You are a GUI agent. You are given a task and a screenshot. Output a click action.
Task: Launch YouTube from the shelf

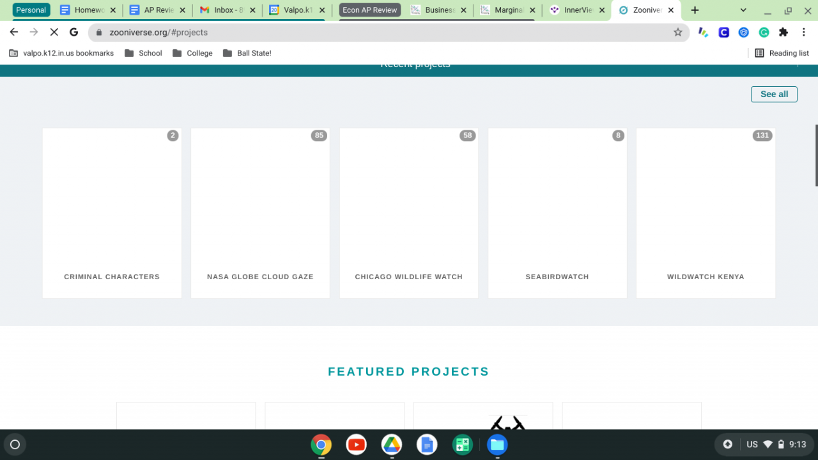pos(357,445)
